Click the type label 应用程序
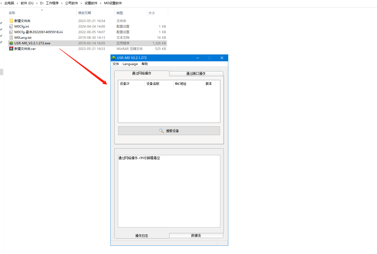 123,43
